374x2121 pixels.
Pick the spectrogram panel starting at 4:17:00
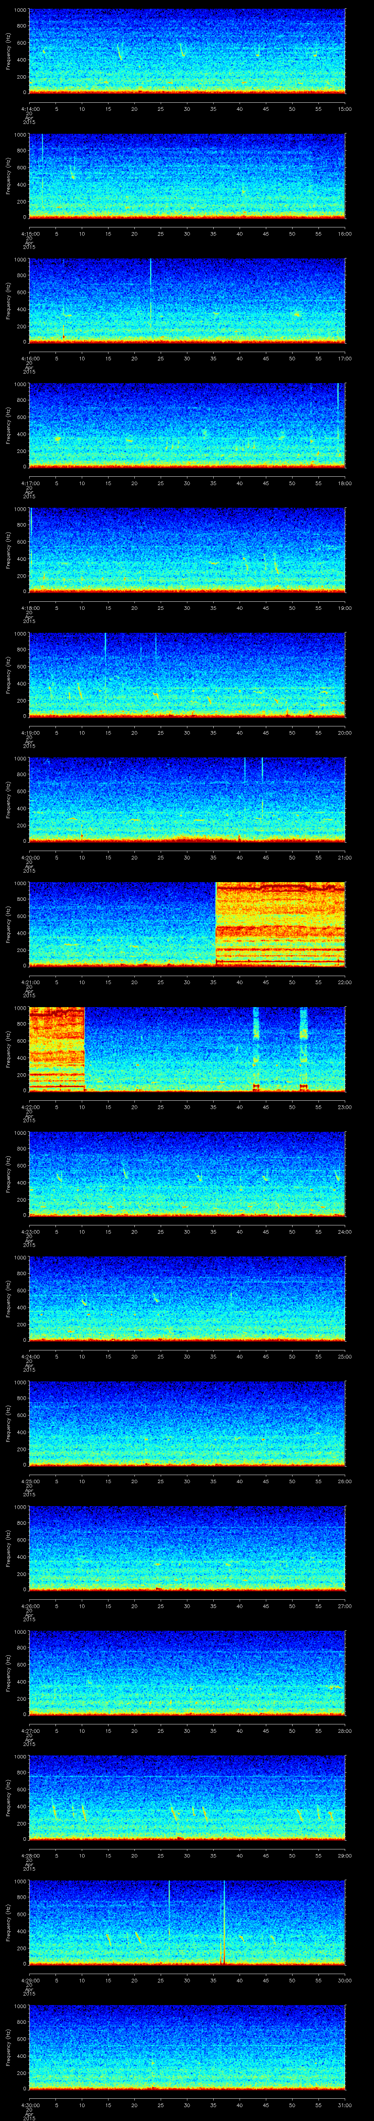187,426
